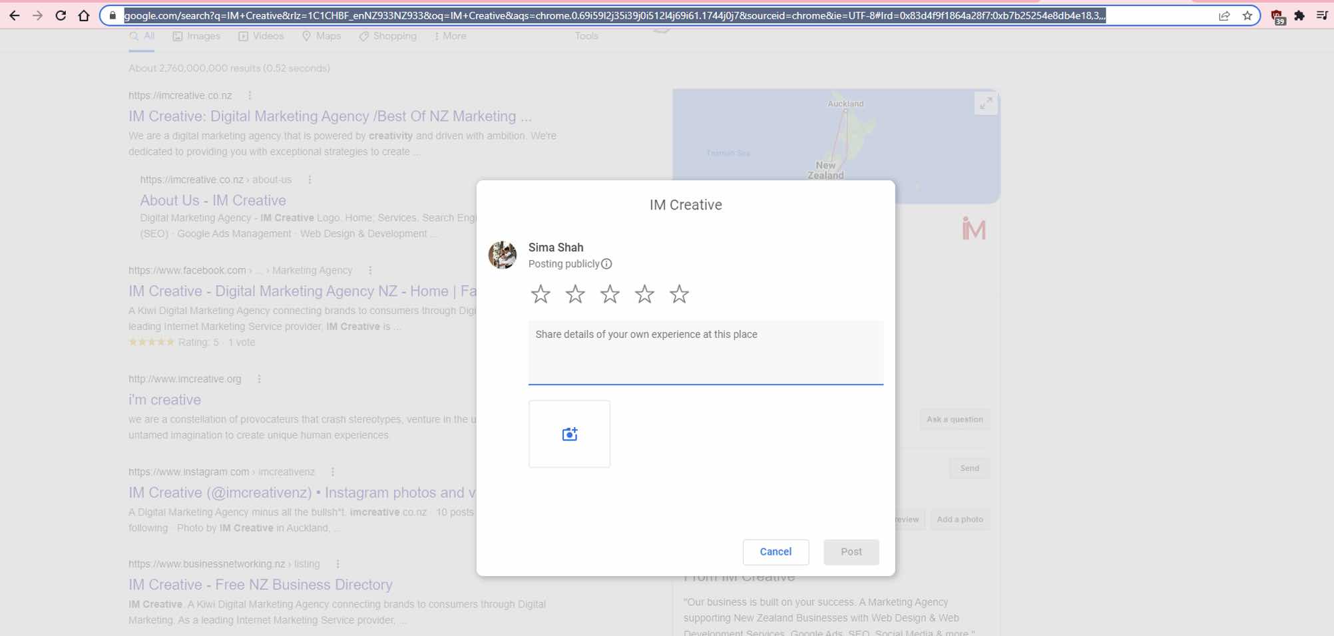1334x636 pixels.
Task: Click the Send button in knowledge panel
Action: (969, 468)
